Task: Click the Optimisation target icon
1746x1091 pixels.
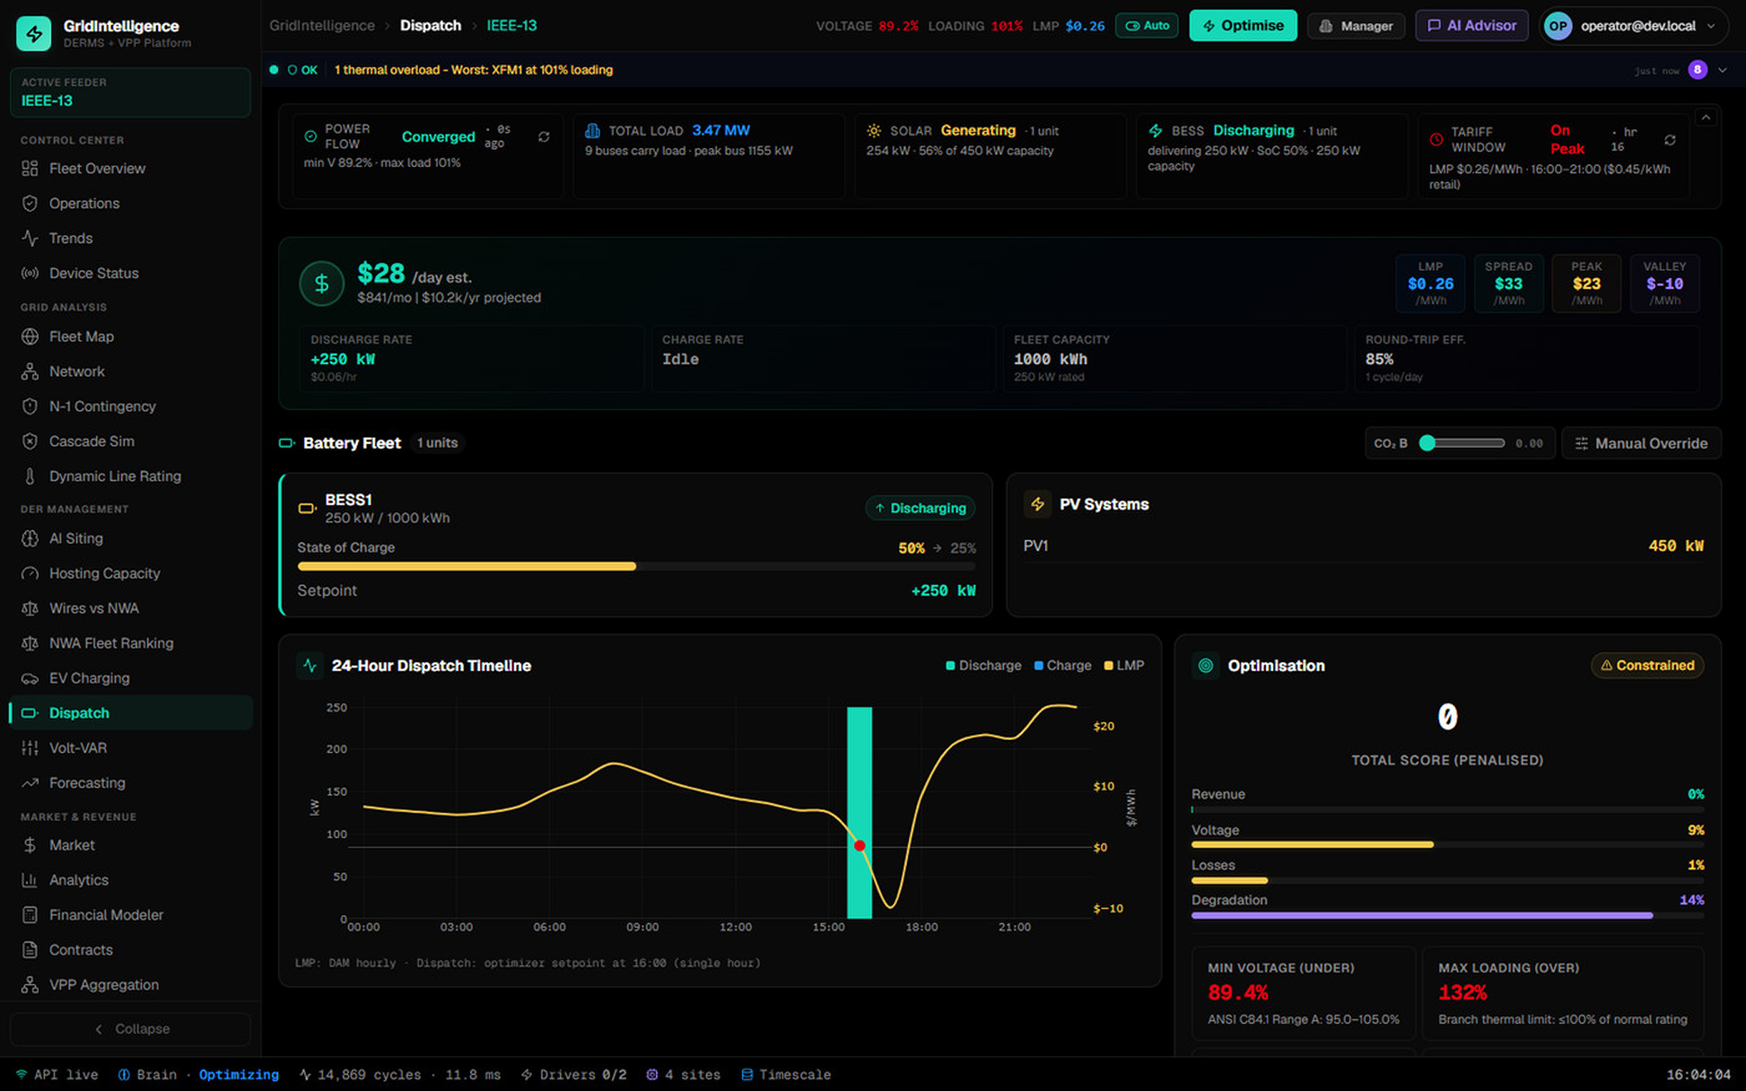Action: [1206, 665]
